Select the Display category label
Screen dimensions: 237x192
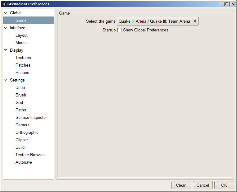tap(16, 50)
